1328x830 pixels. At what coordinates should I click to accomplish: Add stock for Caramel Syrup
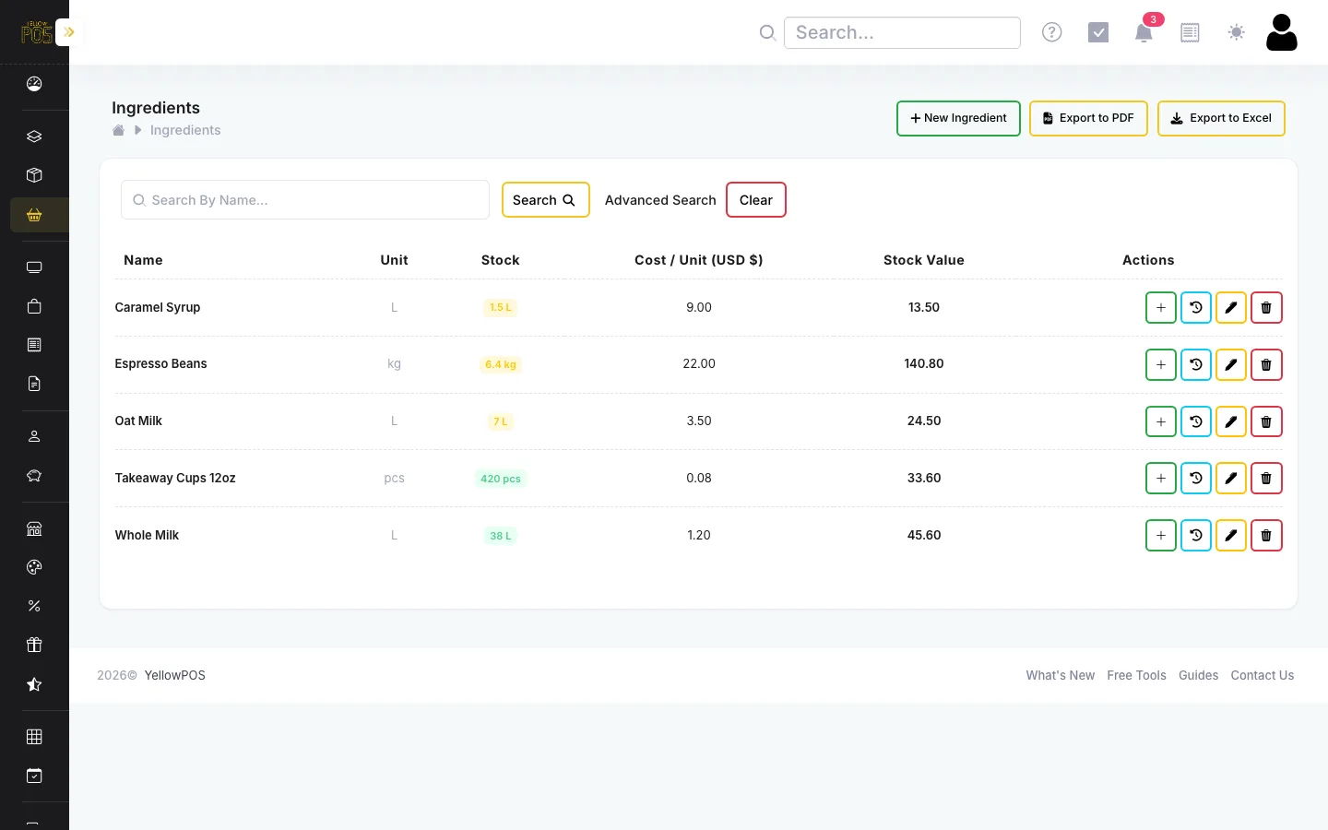tap(1161, 308)
